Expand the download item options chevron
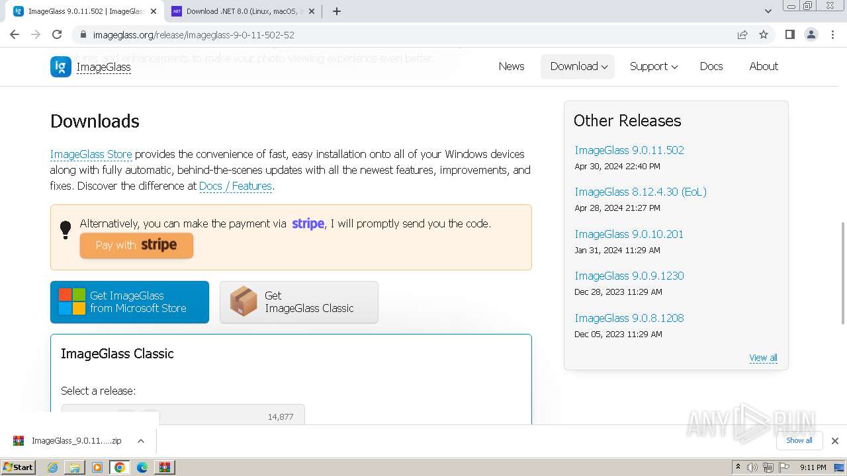The image size is (847, 476). coord(140,441)
